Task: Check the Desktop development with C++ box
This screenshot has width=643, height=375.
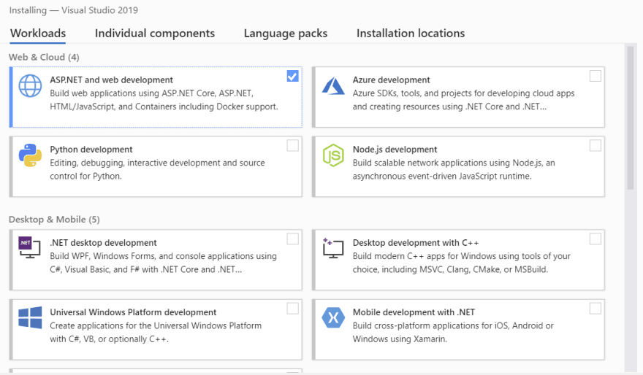Action: (595, 239)
